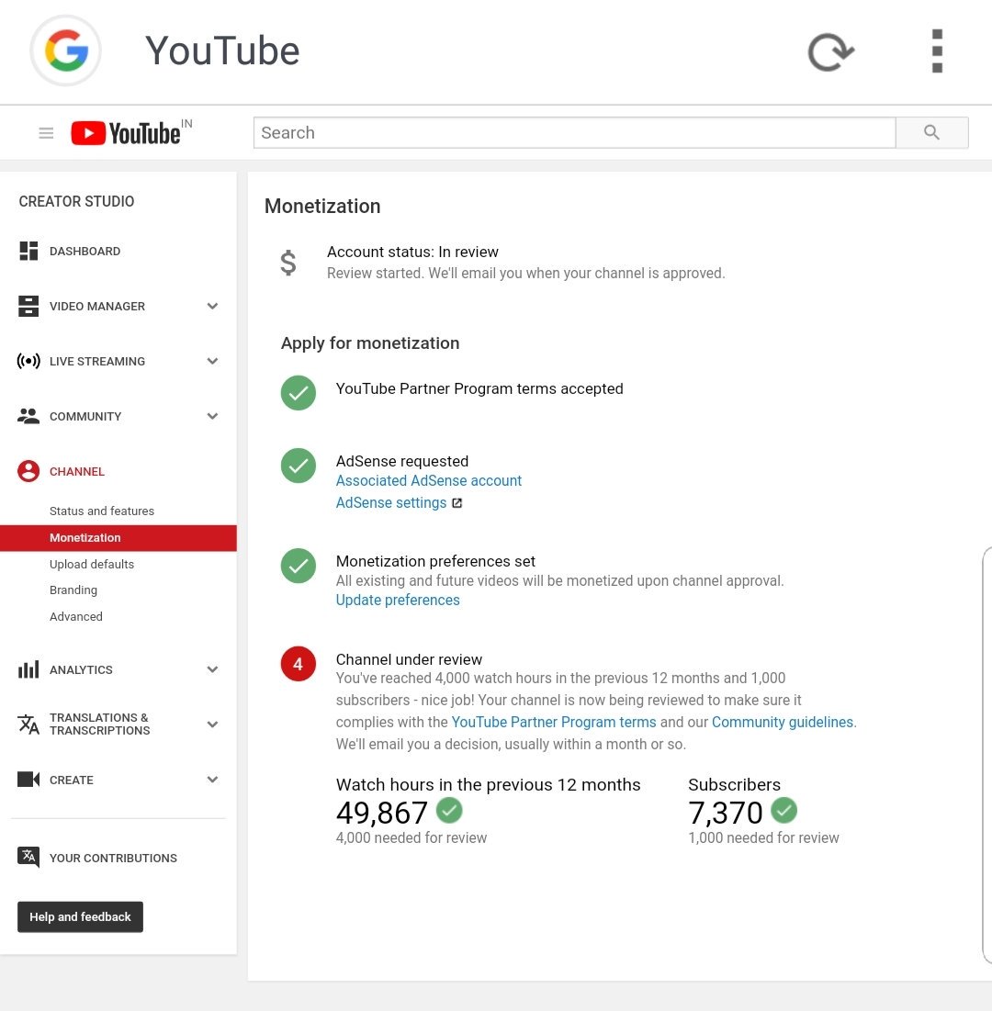Screen dimensions: 992x1011
Task: Click the Channel section label
Action: [77, 471]
